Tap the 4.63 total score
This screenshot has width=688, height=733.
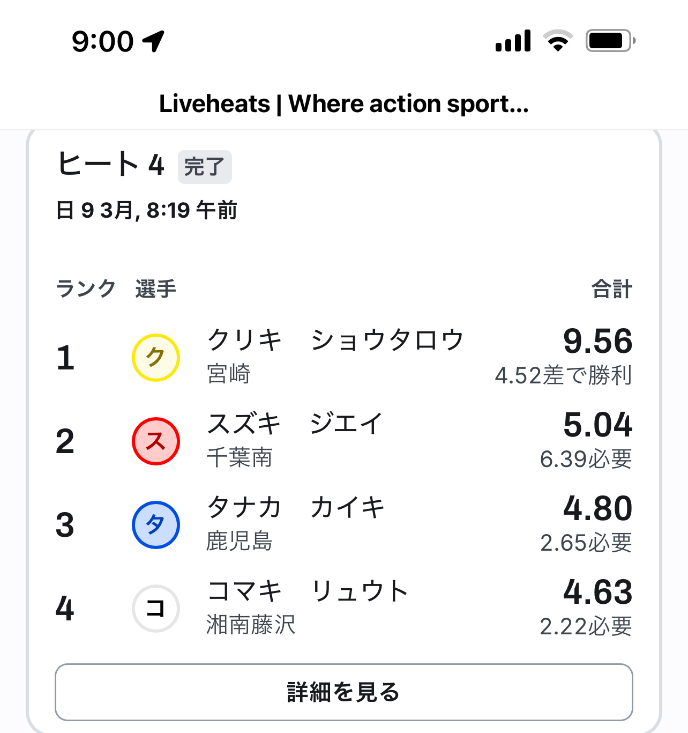[x=597, y=592]
